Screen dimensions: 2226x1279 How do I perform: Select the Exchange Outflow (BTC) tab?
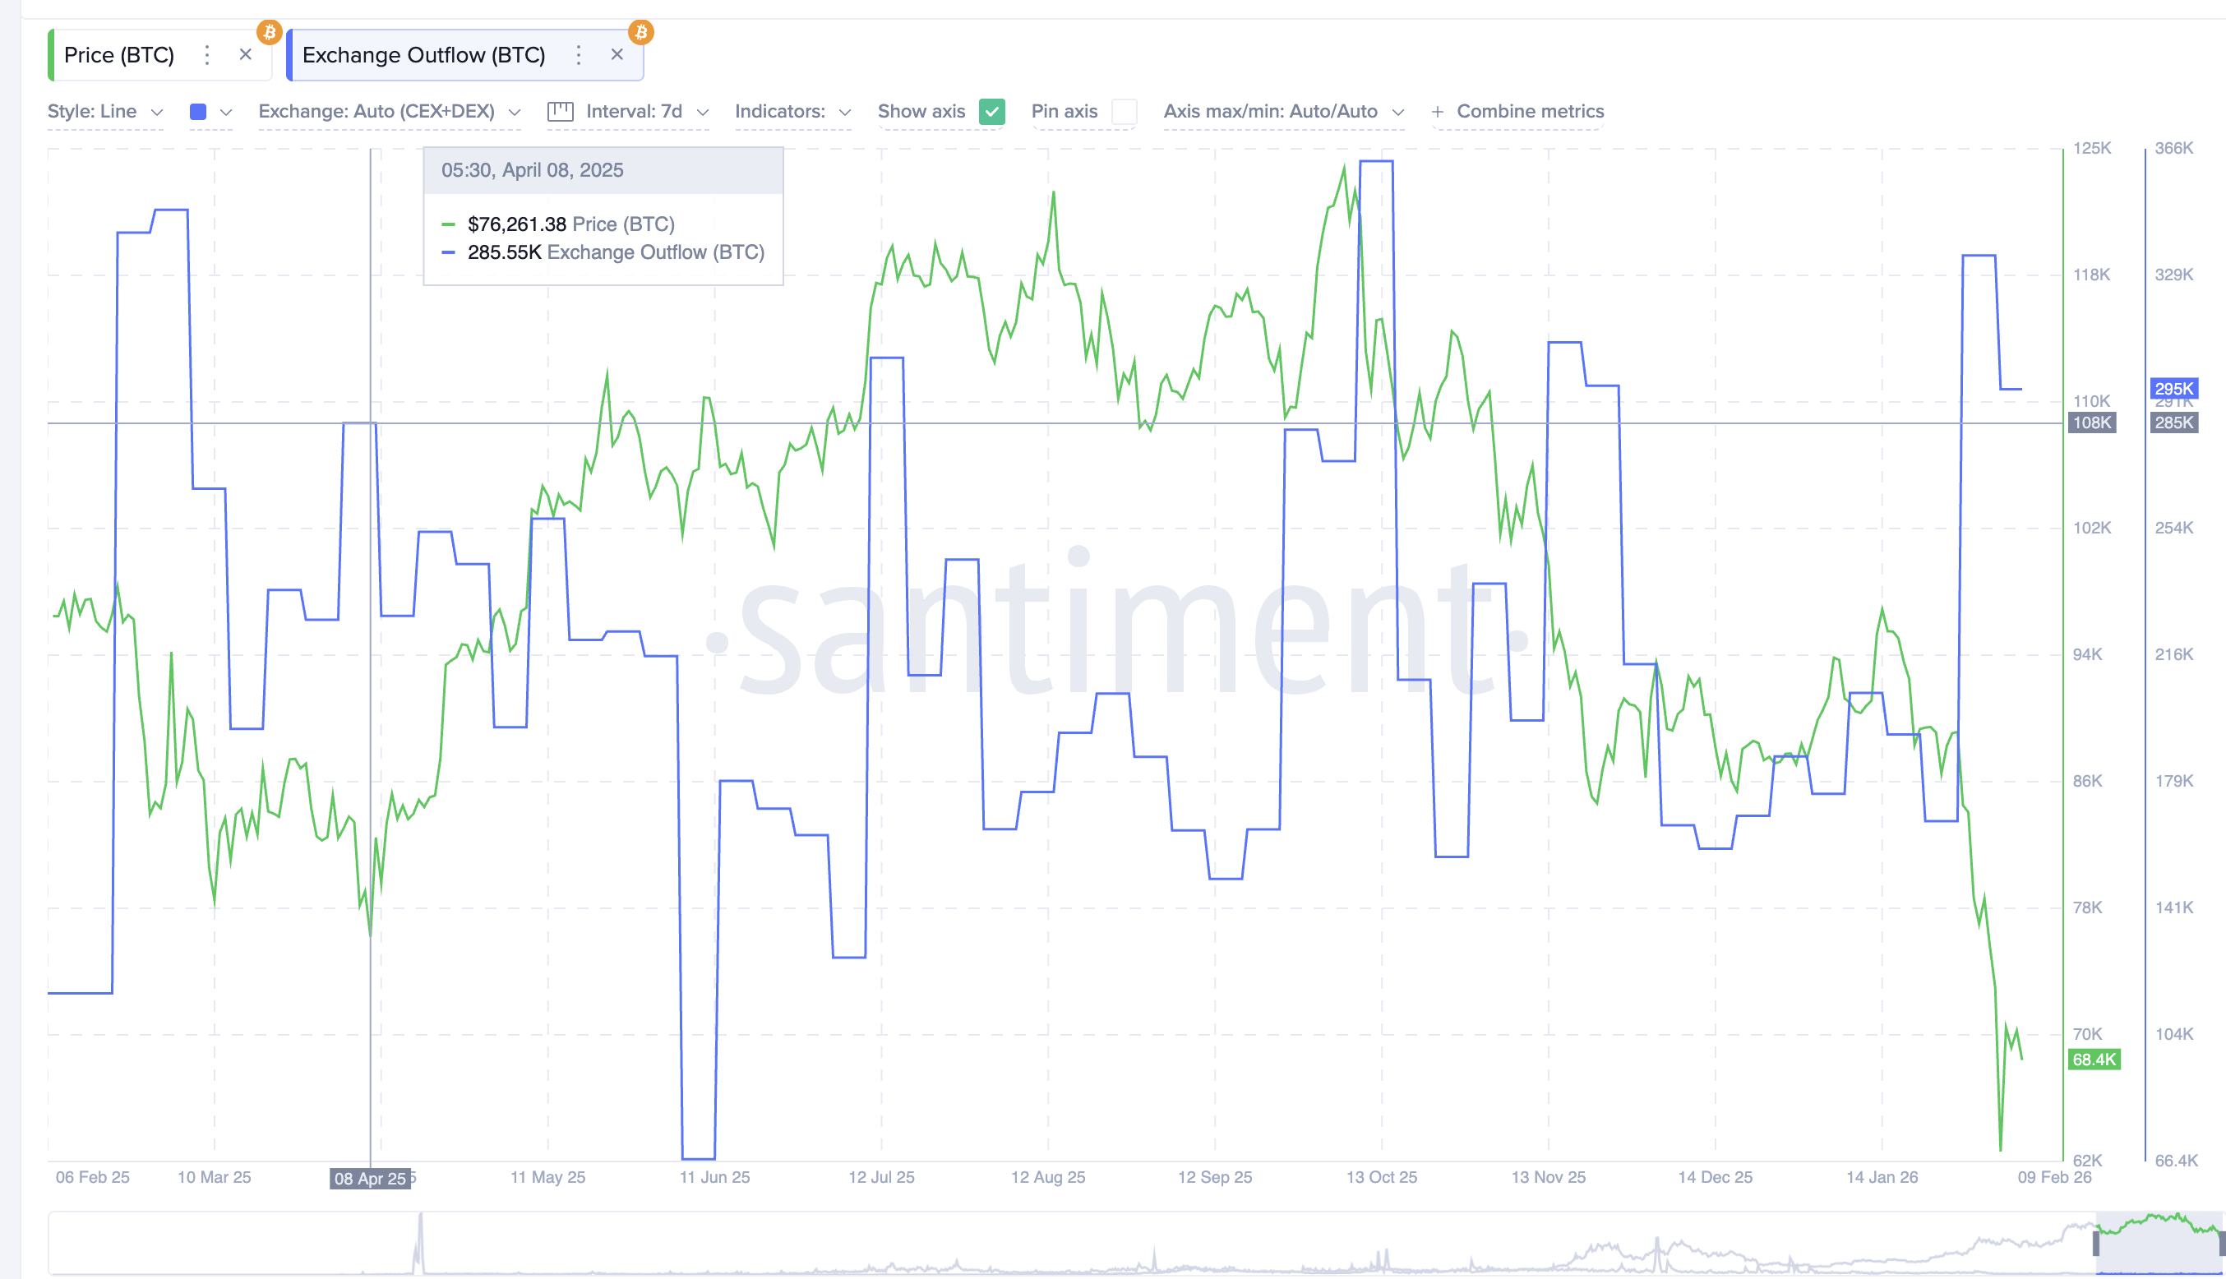click(x=423, y=55)
